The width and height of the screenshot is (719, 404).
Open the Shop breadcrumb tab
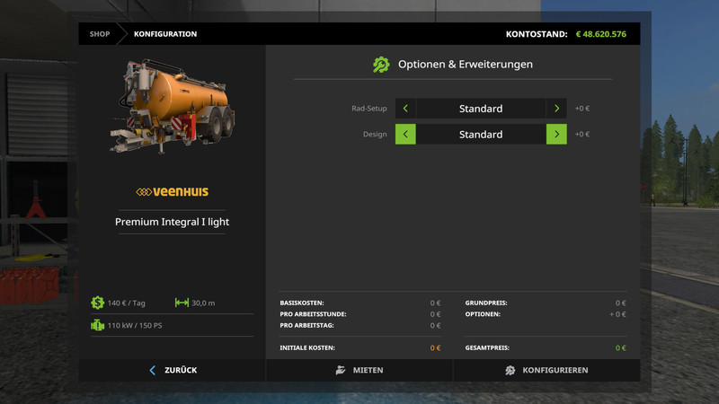100,34
